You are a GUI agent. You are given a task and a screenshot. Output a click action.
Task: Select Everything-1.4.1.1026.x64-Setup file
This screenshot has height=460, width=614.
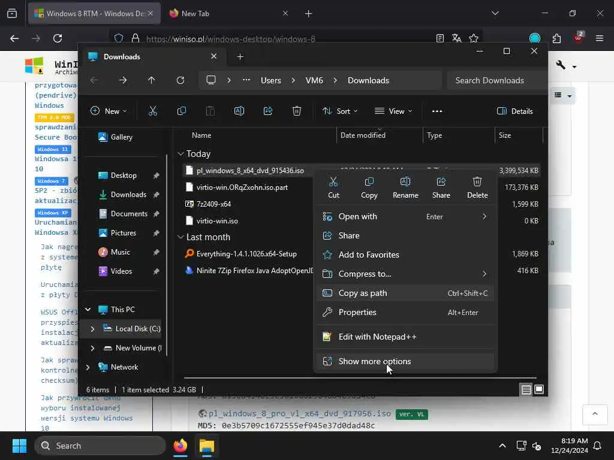(x=246, y=253)
